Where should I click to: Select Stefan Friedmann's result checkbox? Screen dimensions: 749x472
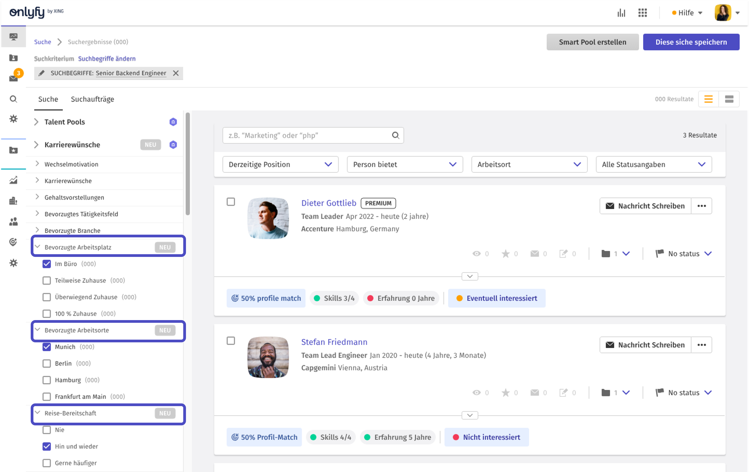[x=231, y=341]
